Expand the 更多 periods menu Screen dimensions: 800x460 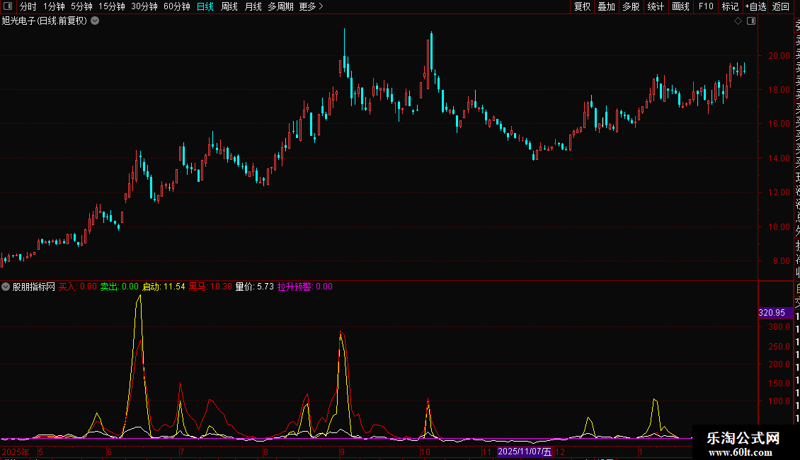click(312, 6)
